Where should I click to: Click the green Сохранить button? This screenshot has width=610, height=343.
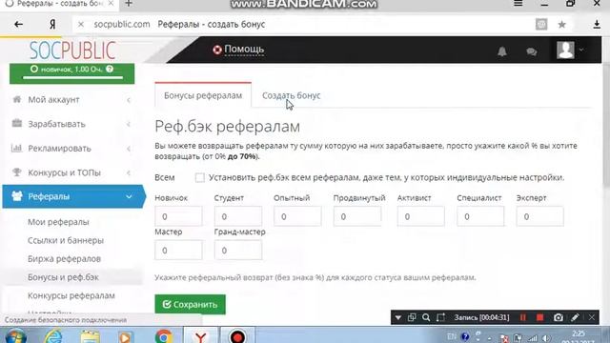[190, 304]
